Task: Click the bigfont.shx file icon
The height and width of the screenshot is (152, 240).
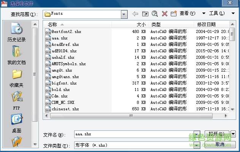Action: point(48,83)
